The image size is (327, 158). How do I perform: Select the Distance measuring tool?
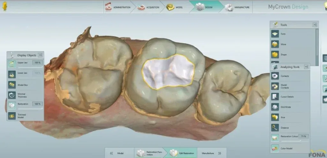pyautogui.click(x=275, y=128)
